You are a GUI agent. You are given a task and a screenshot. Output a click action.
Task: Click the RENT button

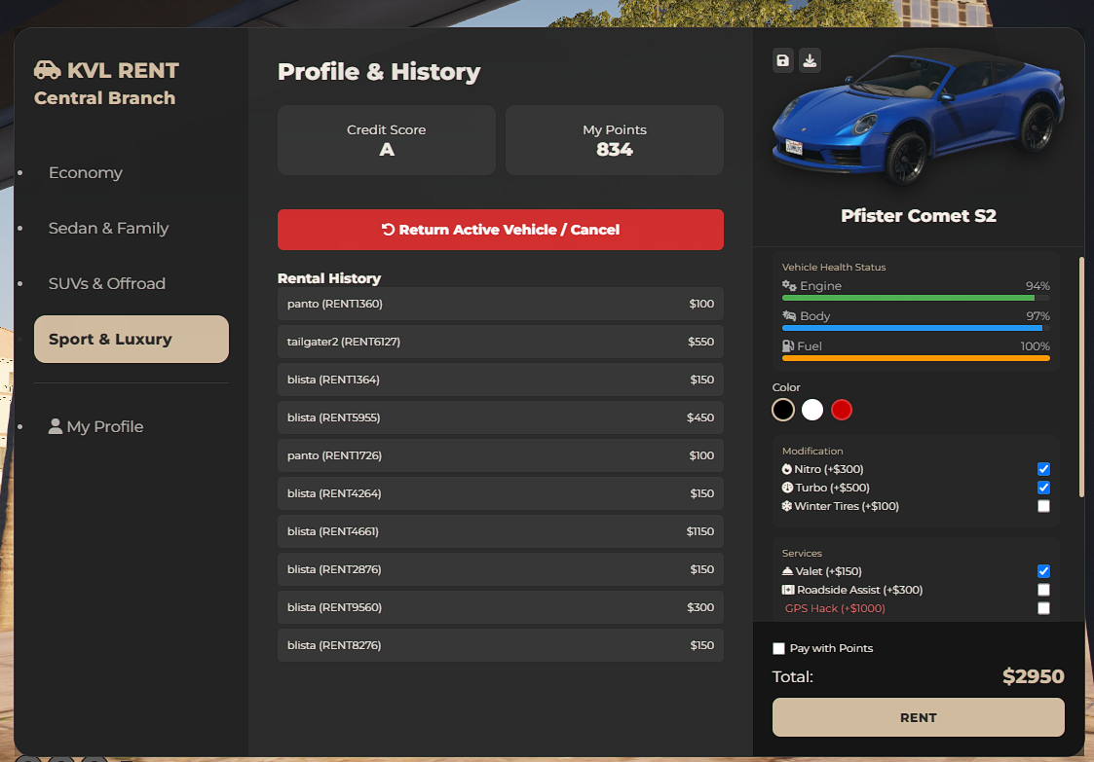click(919, 717)
